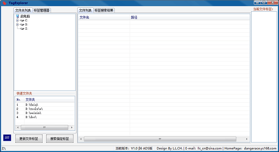Click quick folders scrollbar right arrow

pyautogui.click(x=72, y=127)
